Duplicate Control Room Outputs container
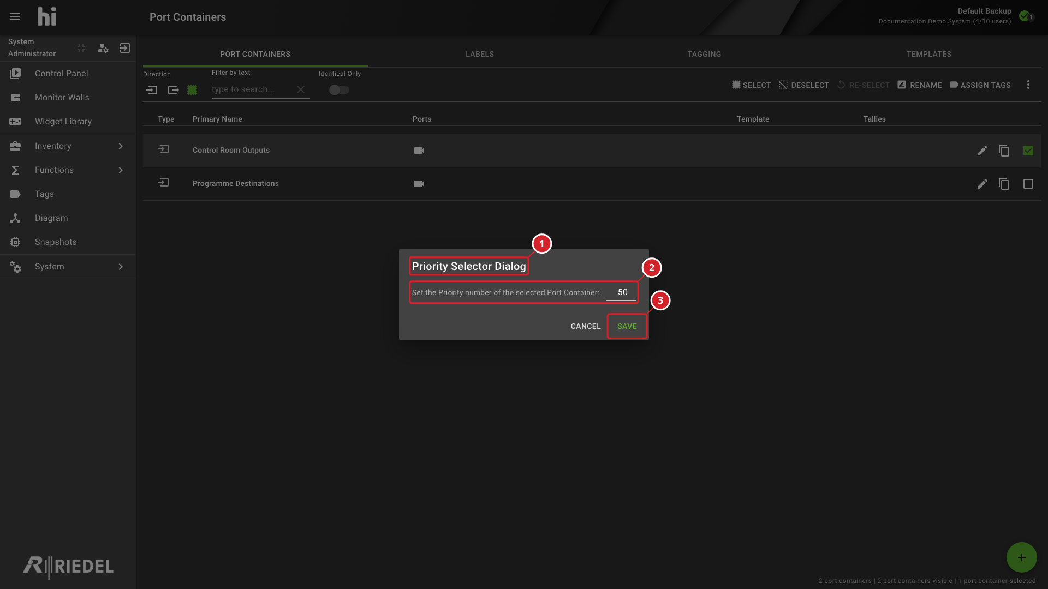 coord(1004,151)
